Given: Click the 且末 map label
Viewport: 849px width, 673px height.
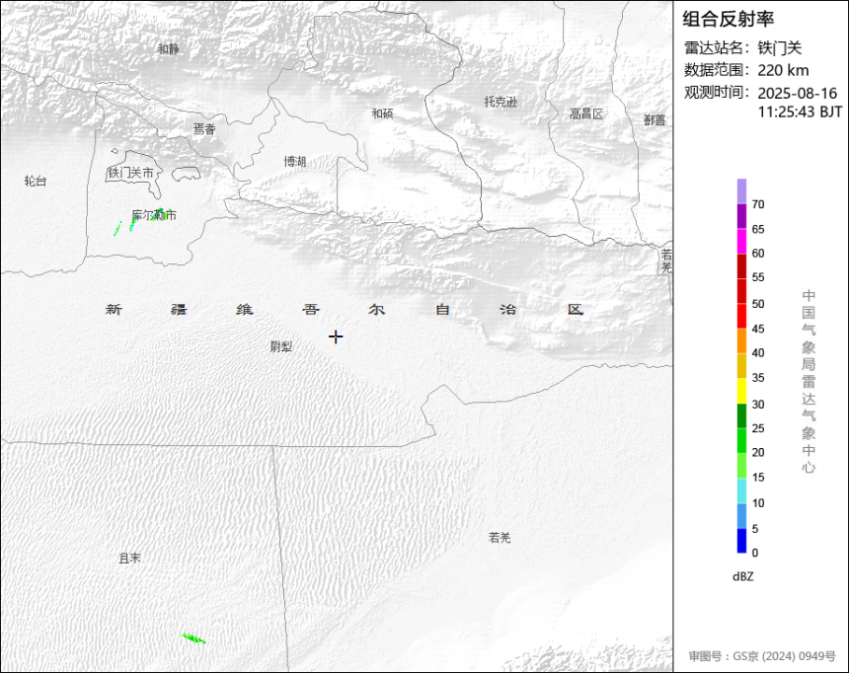Looking at the screenshot, I should pos(129,558).
